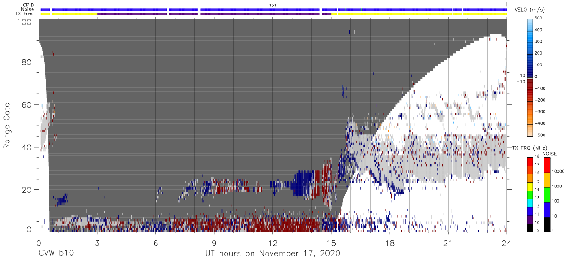Click the CPID row label
The image size is (570, 263).
coord(28,5)
